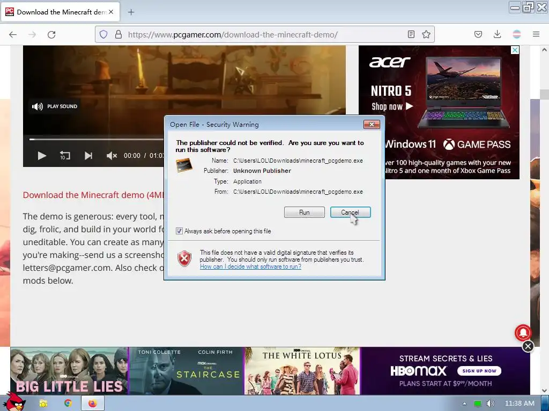Click the browser forward arrow
The height and width of the screenshot is (411, 549).
coord(32,34)
